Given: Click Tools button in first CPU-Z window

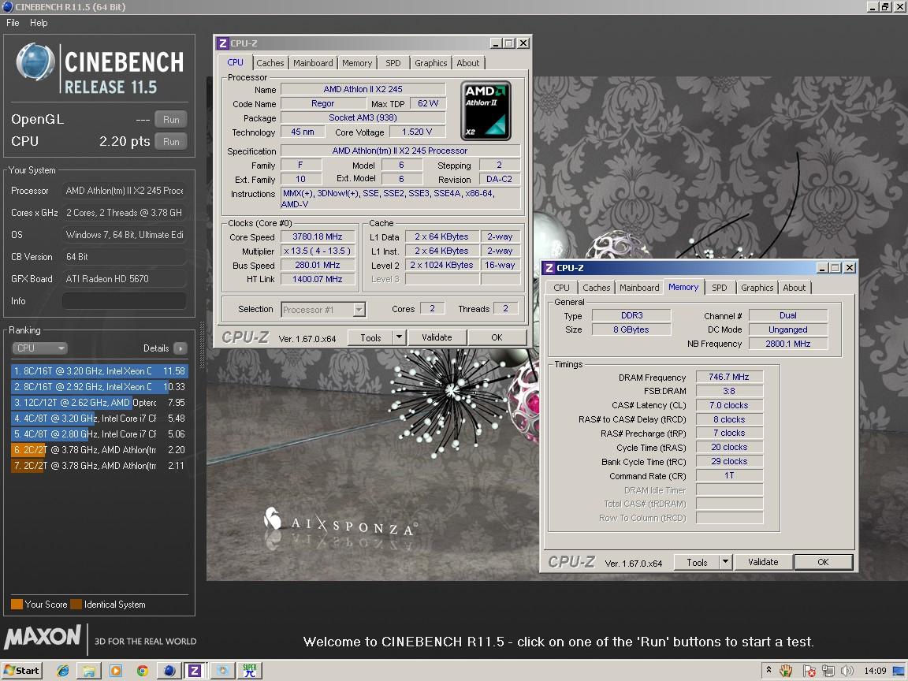Looking at the screenshot, I should click(x=370, y=337).
